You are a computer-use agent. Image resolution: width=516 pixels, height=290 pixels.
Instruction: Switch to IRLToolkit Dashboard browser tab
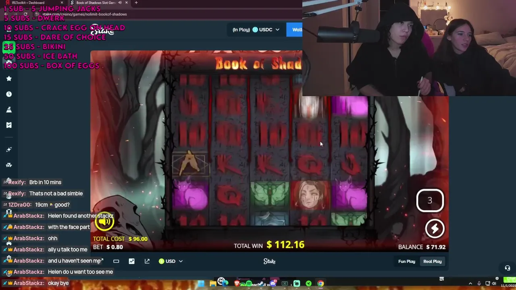[28, 3]
